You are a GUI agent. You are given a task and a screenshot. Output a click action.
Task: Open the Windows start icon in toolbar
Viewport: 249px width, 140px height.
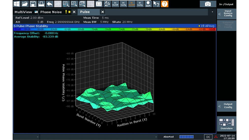(x=17, y=4)
